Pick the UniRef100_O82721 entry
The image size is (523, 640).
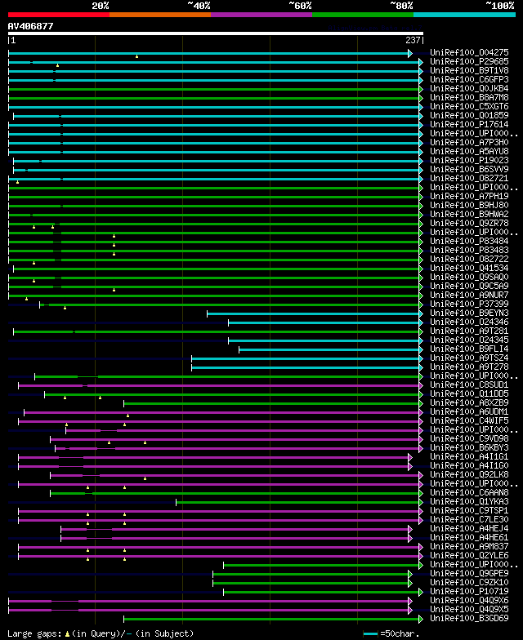(469, 178)
